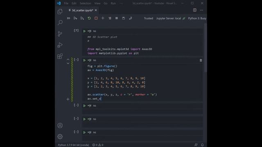
Task: Run the scatter plot cell with play icon
Action: [x=84, y=60]
